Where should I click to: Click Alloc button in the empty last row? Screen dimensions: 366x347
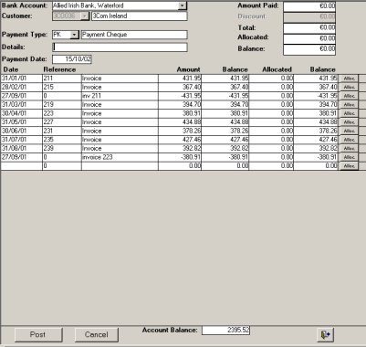coord(349,166)
